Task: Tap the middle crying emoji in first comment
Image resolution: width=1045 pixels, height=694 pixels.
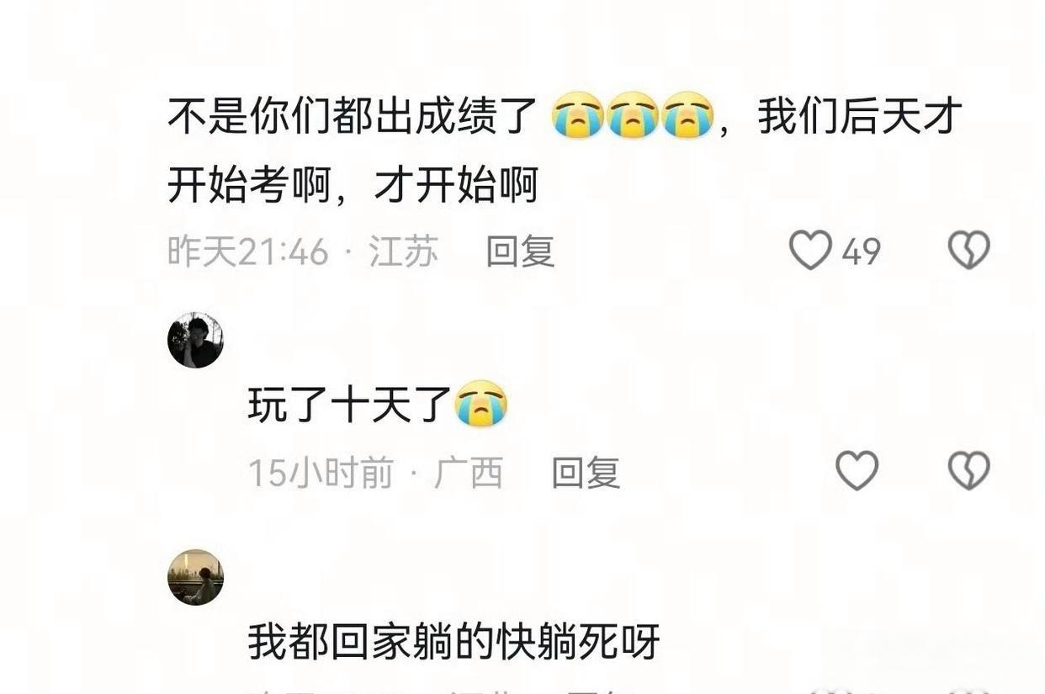Action: click(x=633, y=115)
